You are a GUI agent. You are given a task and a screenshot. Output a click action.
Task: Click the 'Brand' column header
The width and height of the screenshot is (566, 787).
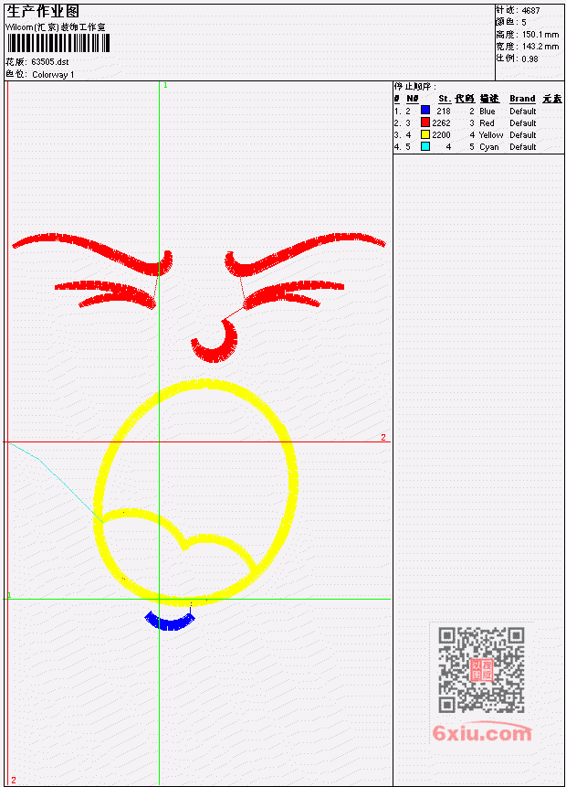click(522, 99)
